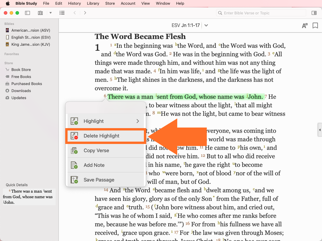Click the Enter Bible Verse search field
The image size is (322, 241).
261,13
